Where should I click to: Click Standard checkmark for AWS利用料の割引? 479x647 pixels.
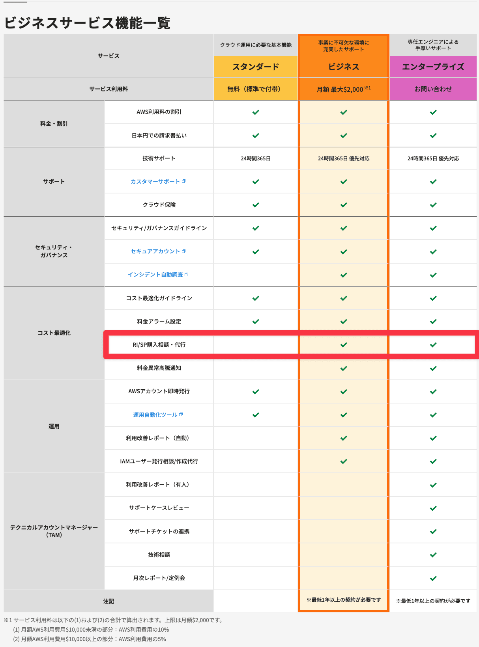[x=256, y=112]
